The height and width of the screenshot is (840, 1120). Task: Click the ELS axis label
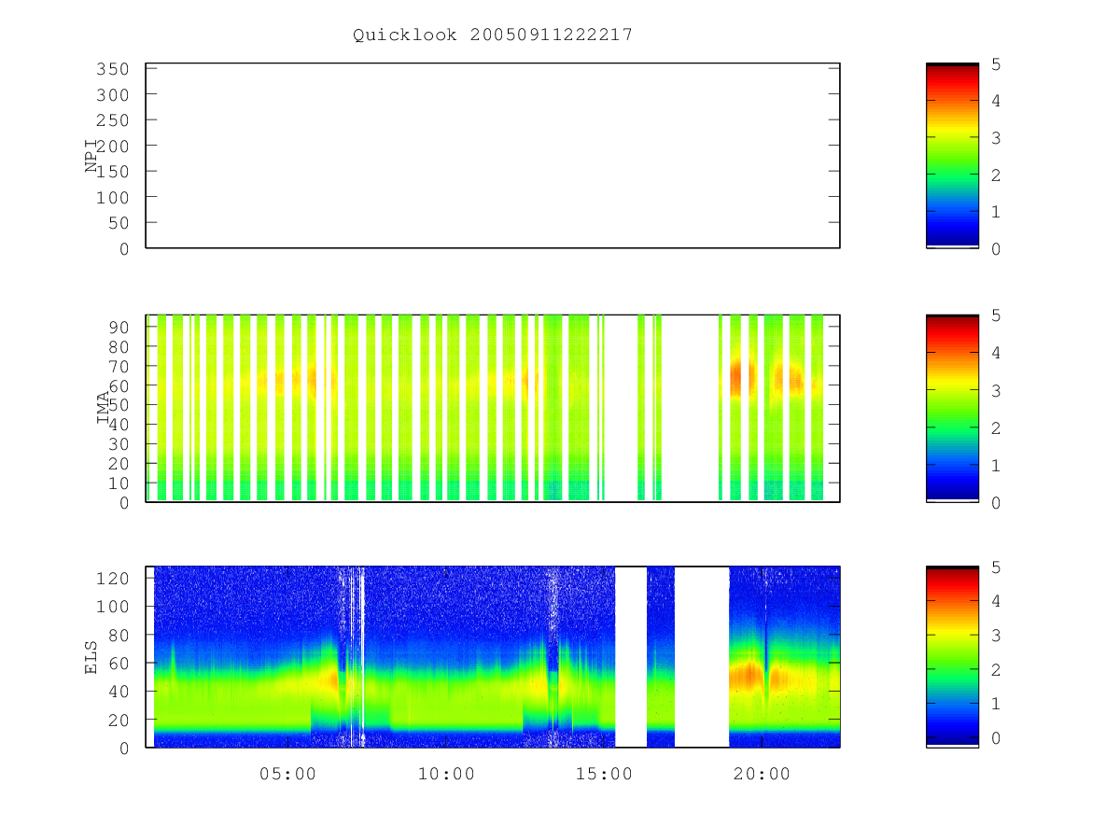[91, 657]
